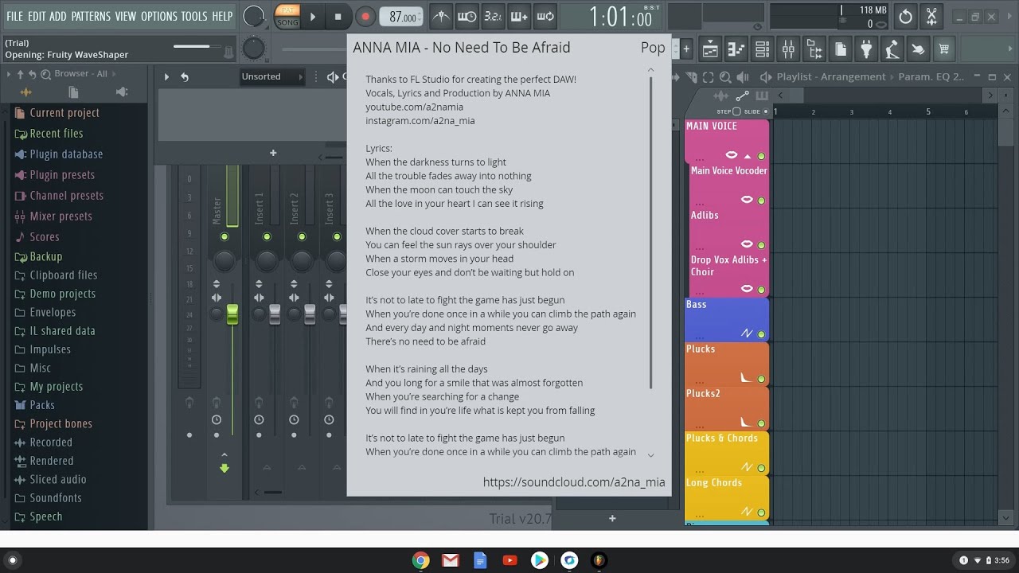Open the FILE menu
1019x573 pixels.
click(x=14, y=16)
